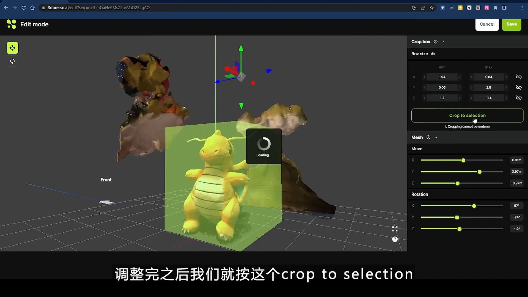528x297 pixels.
Task: Select the move tool in the viewport toolbar
Action: (12, 48)
